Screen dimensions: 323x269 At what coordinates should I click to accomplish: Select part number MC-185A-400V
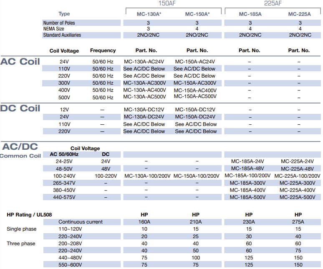(247, 190)
